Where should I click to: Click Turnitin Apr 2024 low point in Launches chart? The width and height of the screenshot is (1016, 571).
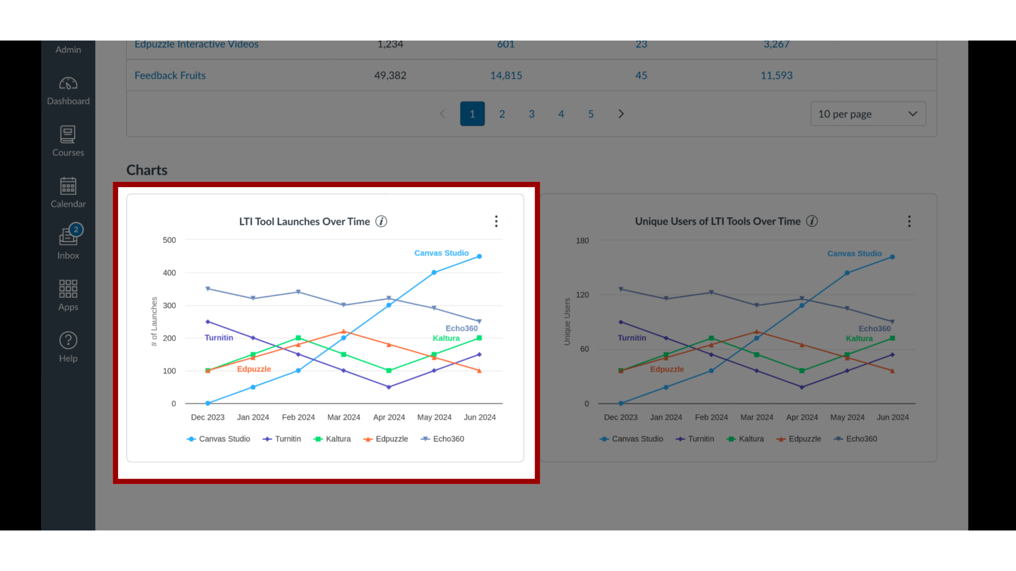389,387
